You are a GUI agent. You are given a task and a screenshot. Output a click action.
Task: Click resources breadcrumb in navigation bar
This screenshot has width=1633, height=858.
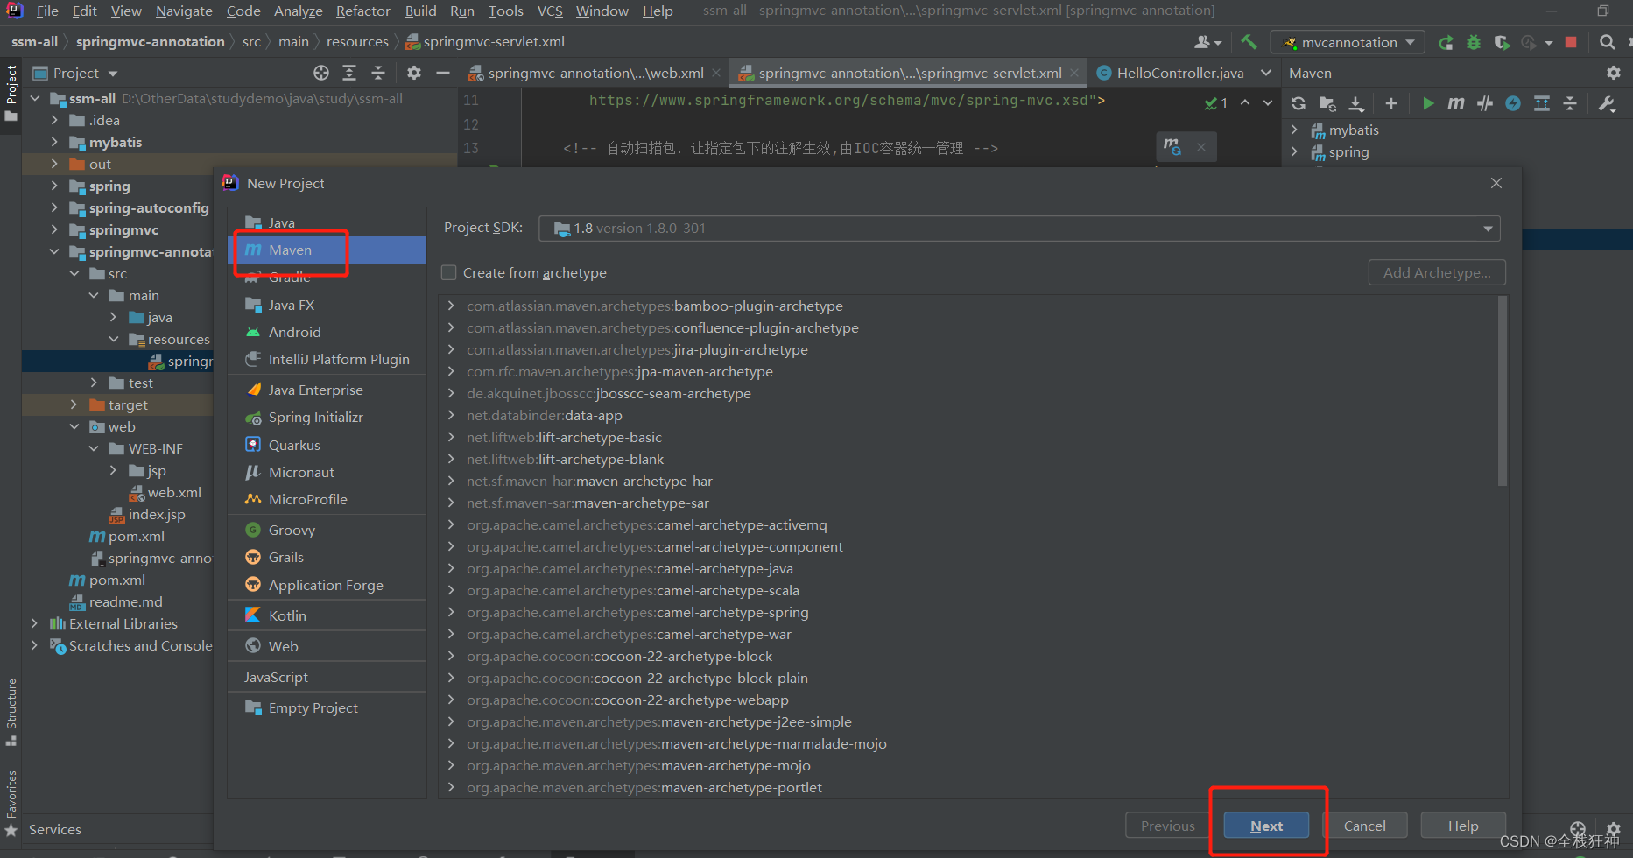(x=357, y=41)
